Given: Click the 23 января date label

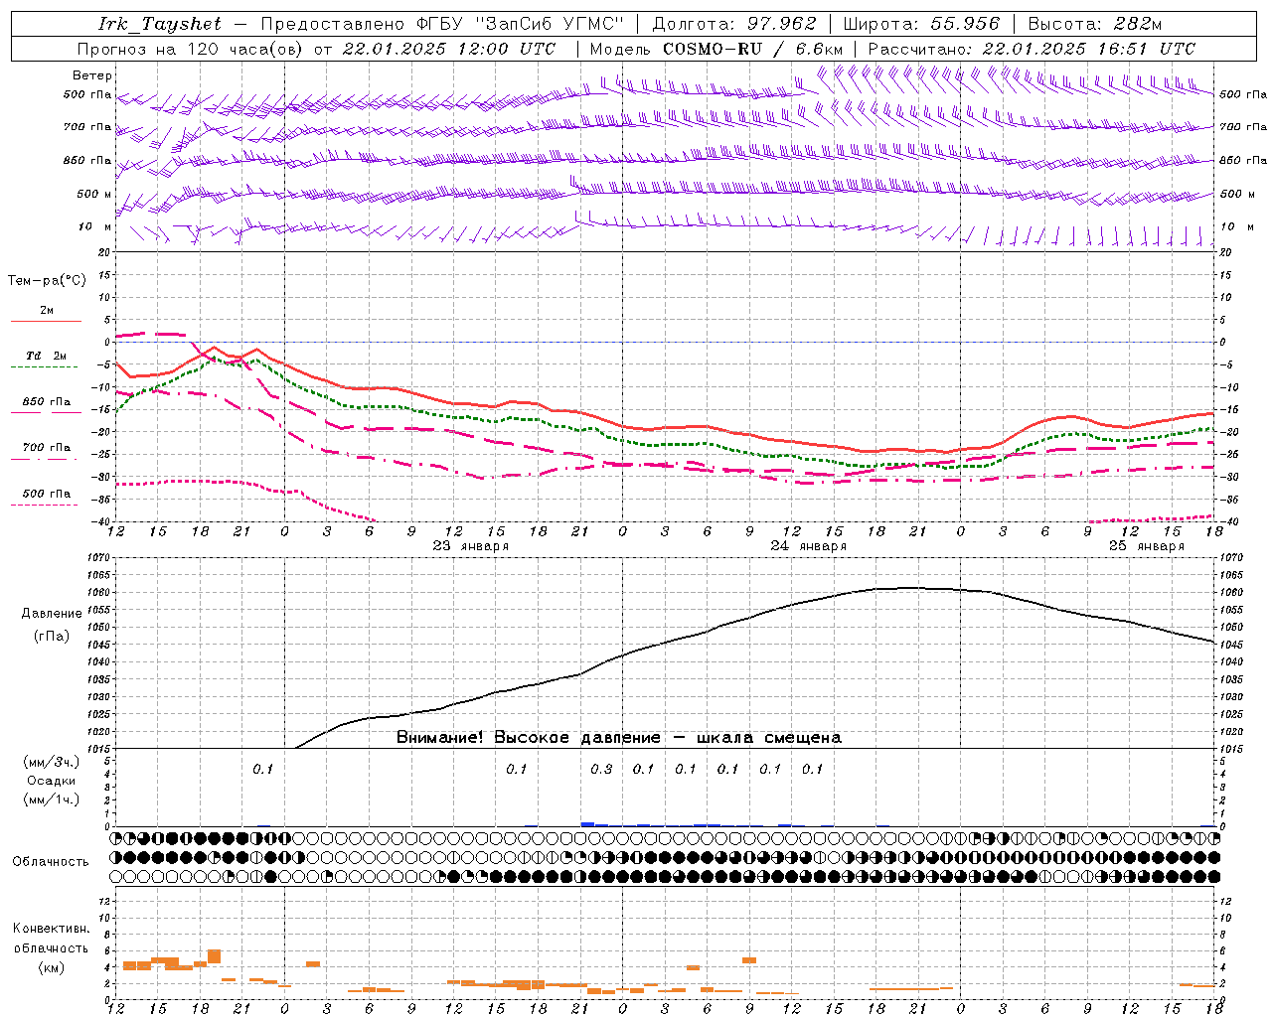Looking at the screenshot, I should point(470,546).
